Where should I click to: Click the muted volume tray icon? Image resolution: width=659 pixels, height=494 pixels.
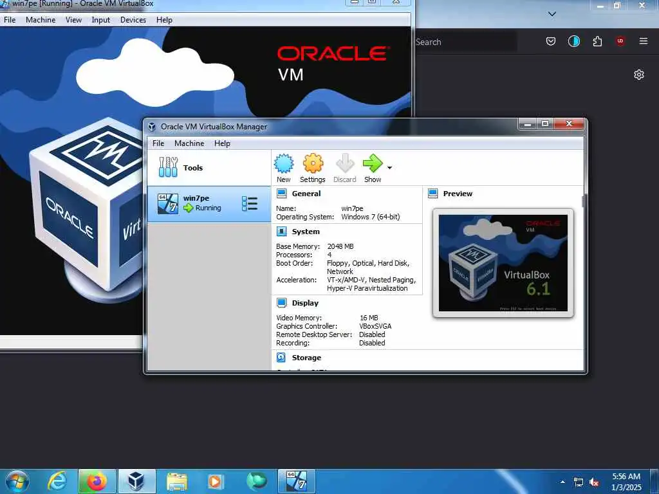(x=594, y=482)
